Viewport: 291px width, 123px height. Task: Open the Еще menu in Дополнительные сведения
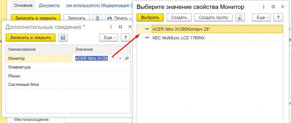pos(109,38)
